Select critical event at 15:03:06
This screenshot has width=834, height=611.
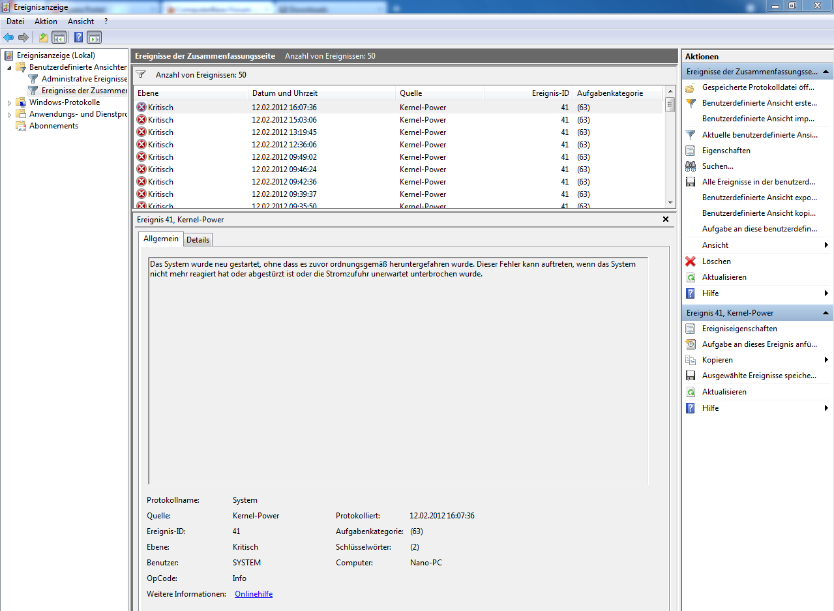(x=398, y=120)
